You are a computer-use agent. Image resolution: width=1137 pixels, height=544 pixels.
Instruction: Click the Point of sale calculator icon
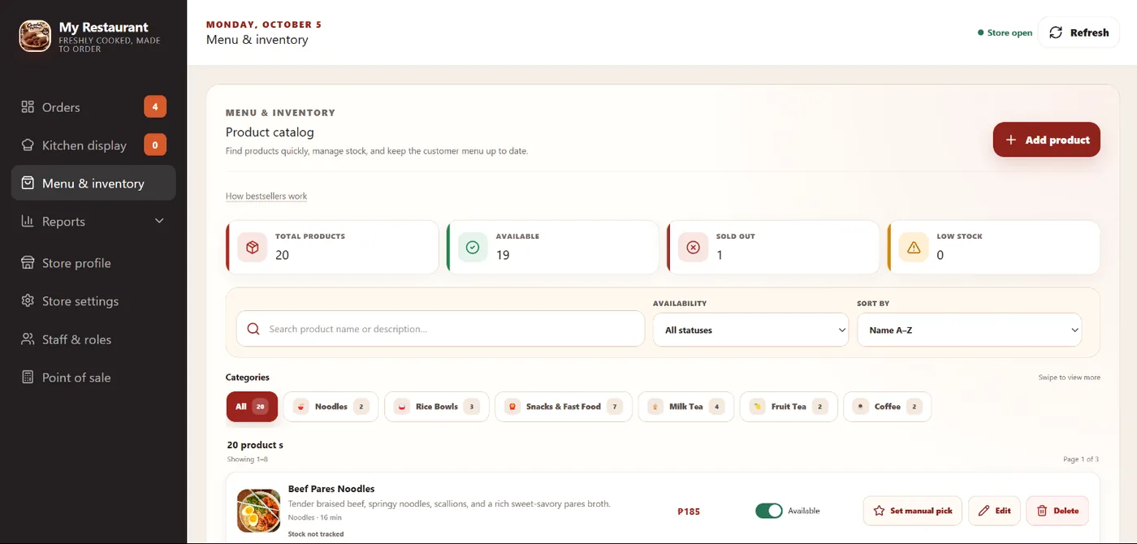[28, 377]
